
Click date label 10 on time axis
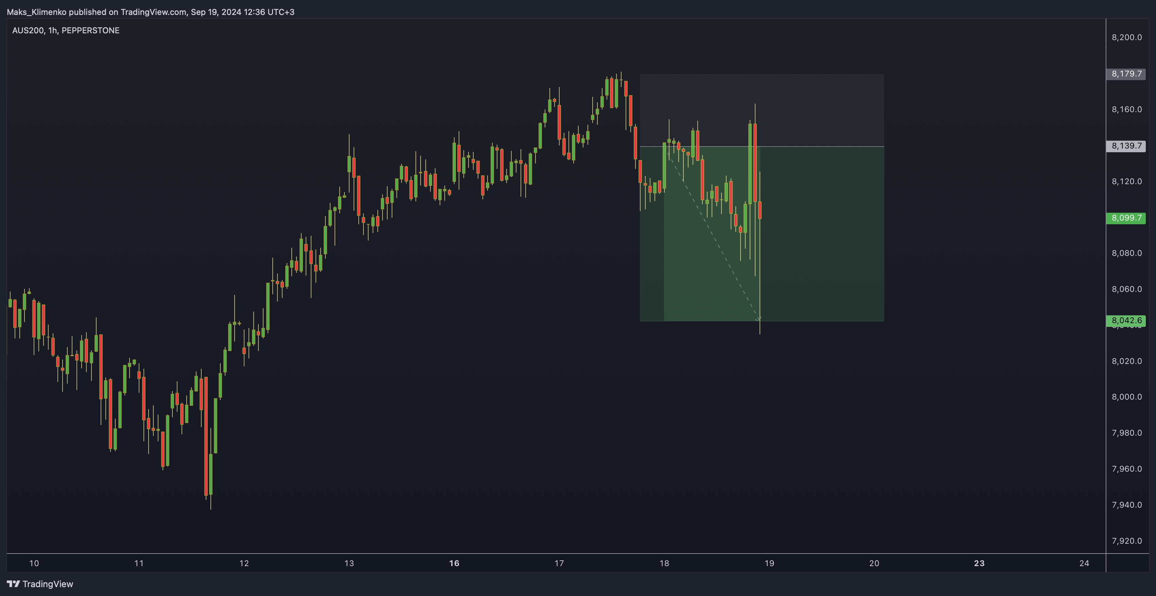click(34, 563)
